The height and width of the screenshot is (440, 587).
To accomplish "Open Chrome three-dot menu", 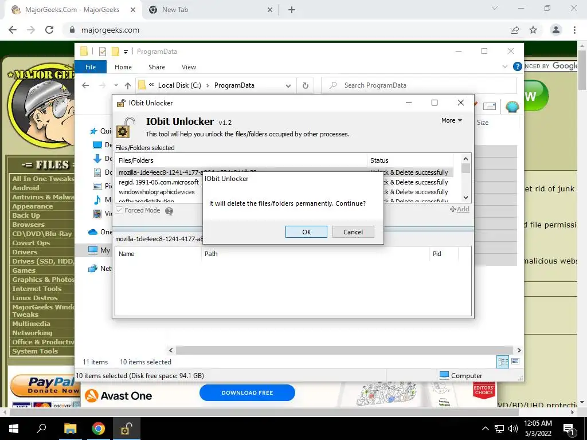I will tap(574, 30).
